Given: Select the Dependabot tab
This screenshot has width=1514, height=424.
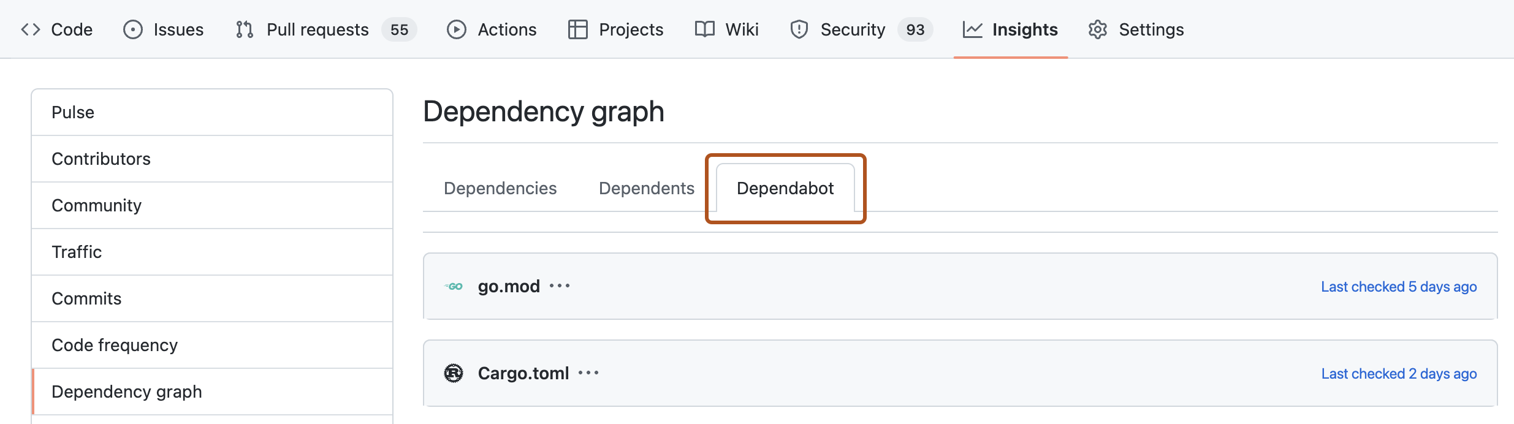Looking at the screenshot, I should (785, 188).
